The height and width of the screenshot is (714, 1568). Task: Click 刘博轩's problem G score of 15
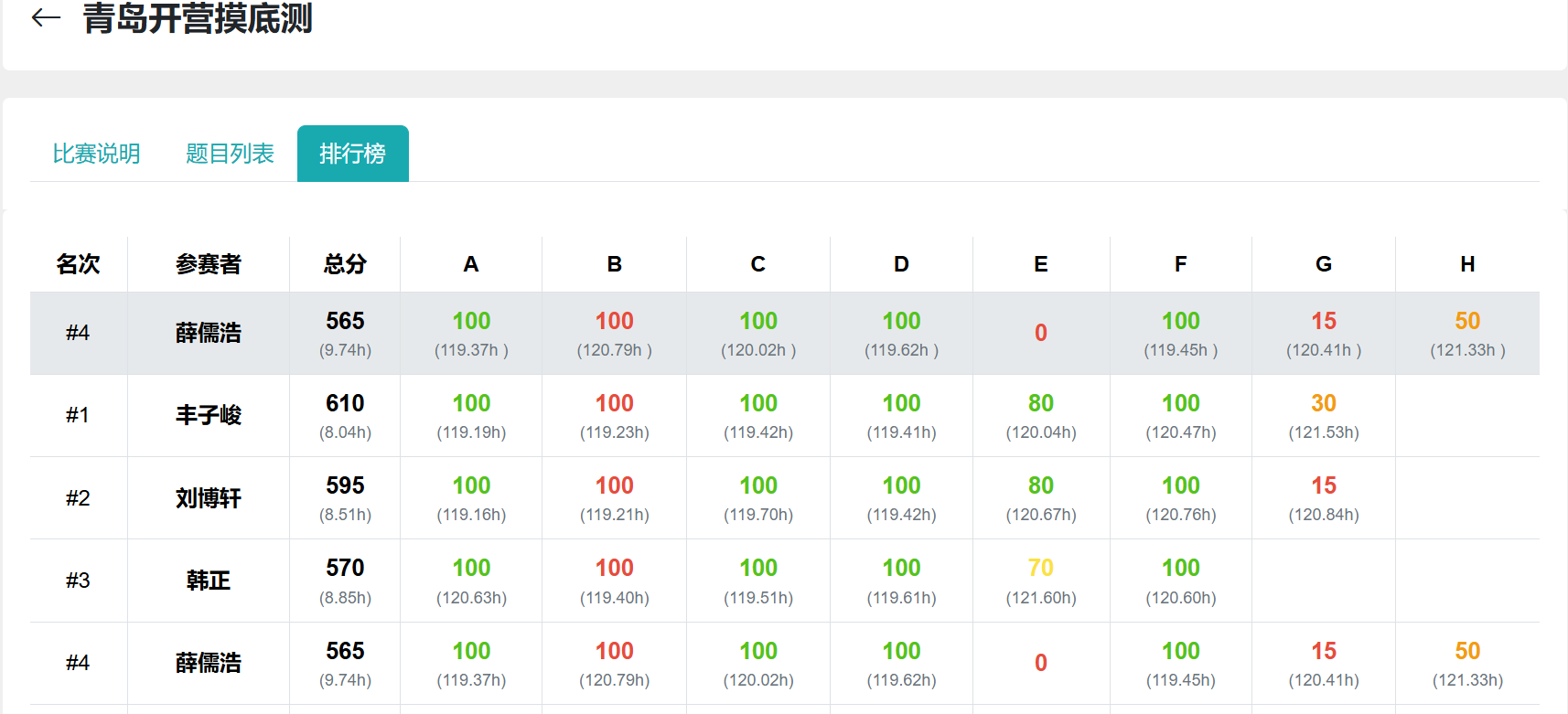click(1324, 485)
